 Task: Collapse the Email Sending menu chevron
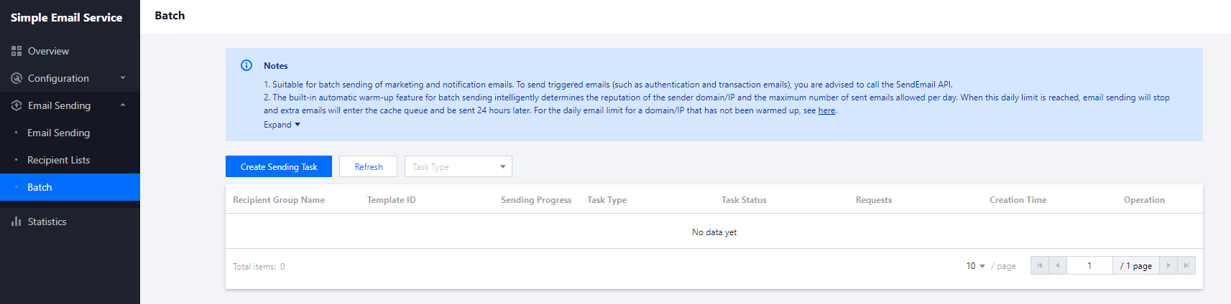tap(123, 105)
